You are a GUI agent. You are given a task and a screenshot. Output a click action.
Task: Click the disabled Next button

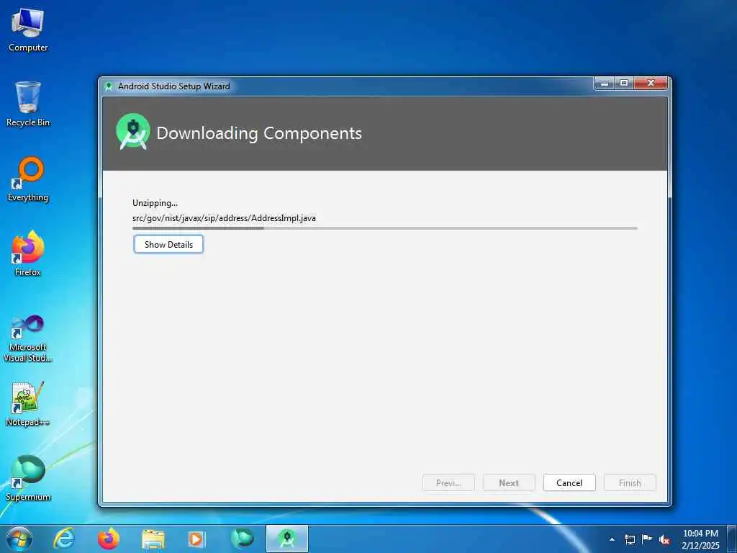(x=509, y=483)
